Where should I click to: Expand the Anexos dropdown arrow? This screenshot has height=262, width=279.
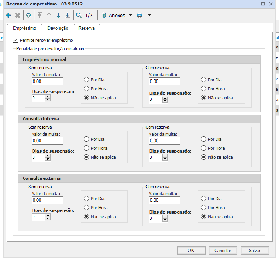coord(130,16)
